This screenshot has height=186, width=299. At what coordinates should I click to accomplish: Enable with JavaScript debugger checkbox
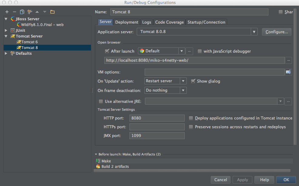(200, 51)
